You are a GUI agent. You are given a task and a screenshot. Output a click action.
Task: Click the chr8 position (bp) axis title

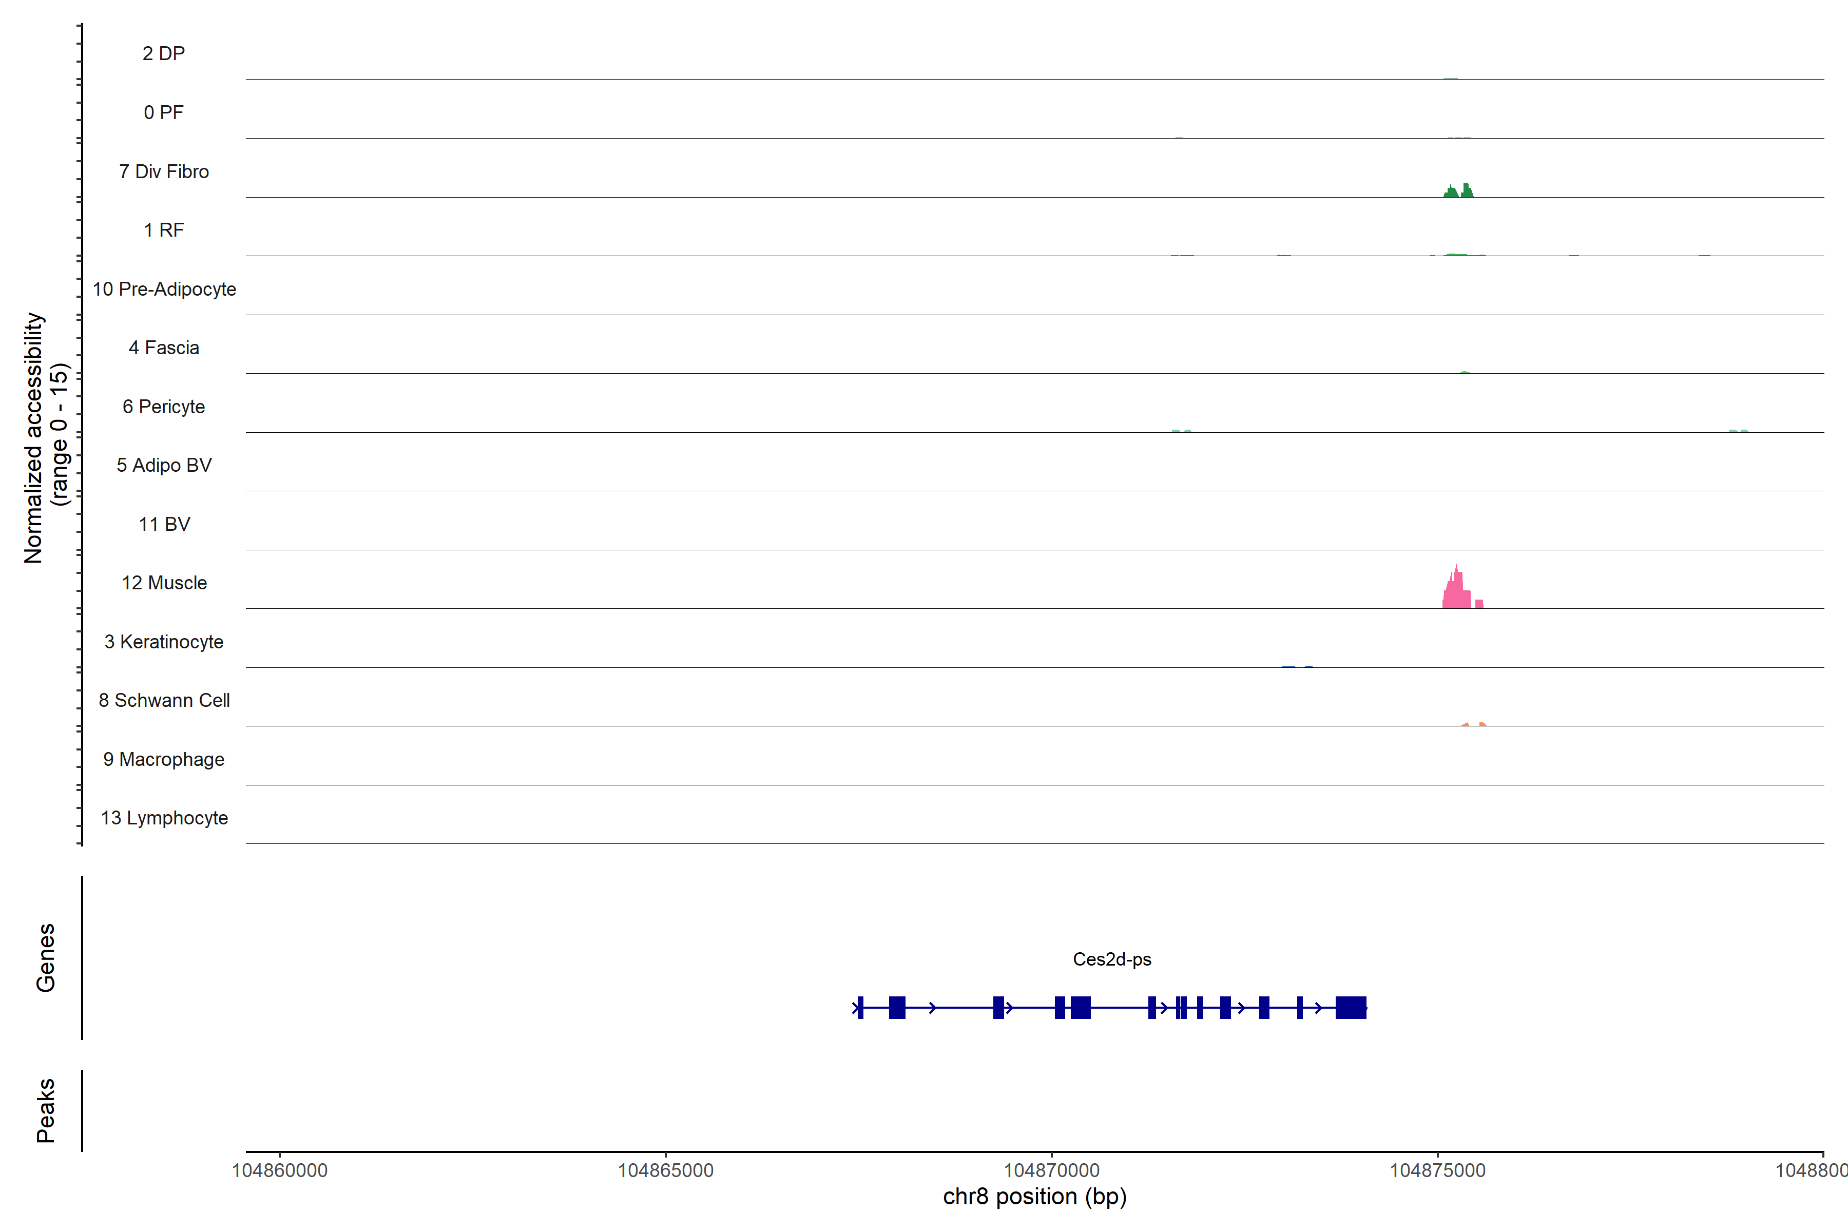pos(1035,1197)
